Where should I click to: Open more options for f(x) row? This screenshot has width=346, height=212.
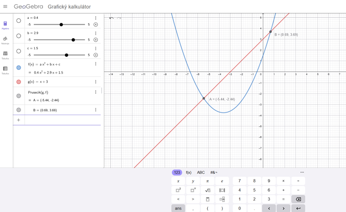[96, 64]
